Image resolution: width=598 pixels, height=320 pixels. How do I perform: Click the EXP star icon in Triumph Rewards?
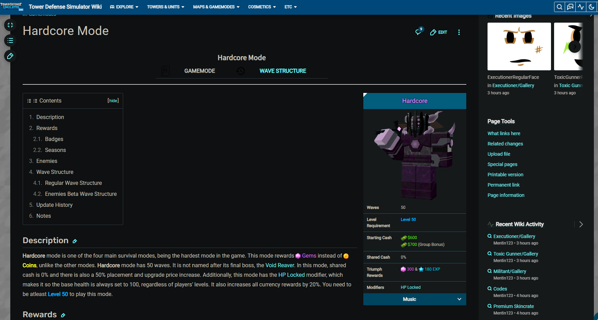point(421,269)
